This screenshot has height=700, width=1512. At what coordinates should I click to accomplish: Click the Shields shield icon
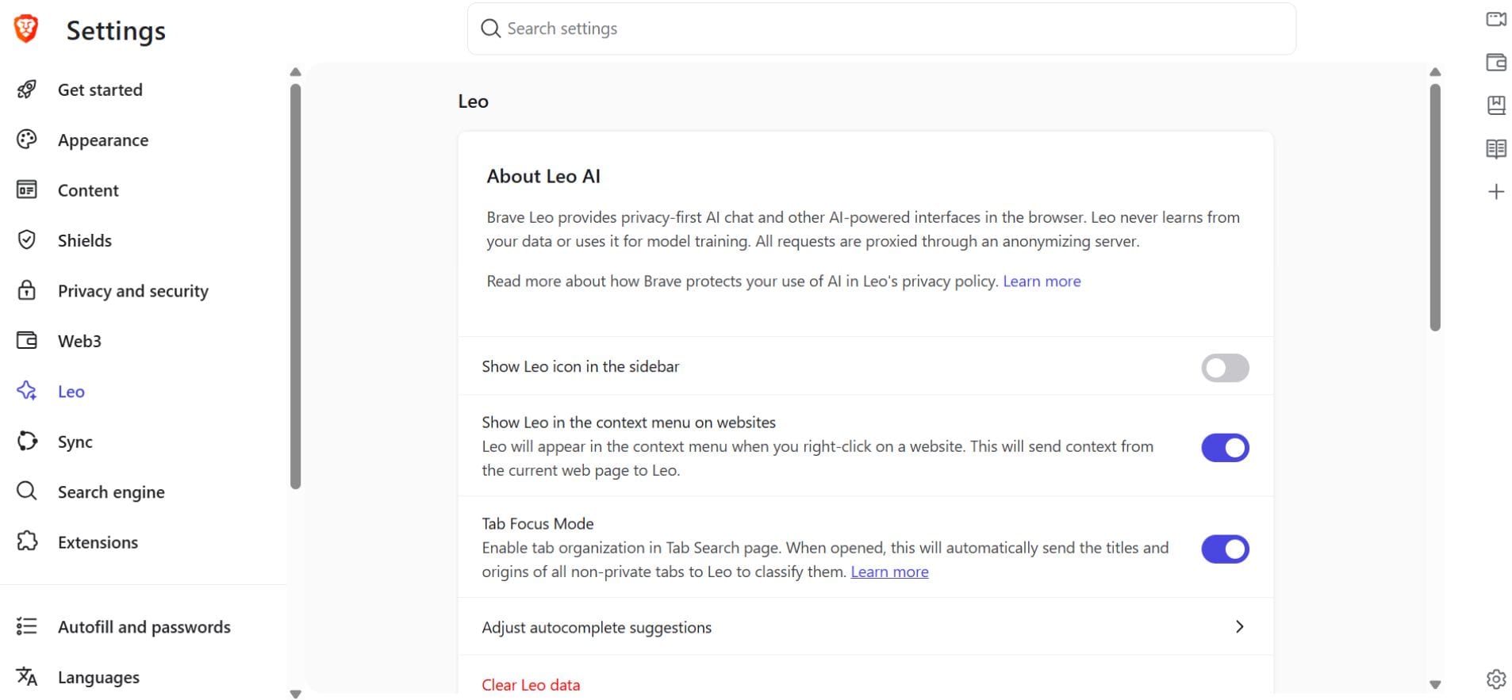27,239
